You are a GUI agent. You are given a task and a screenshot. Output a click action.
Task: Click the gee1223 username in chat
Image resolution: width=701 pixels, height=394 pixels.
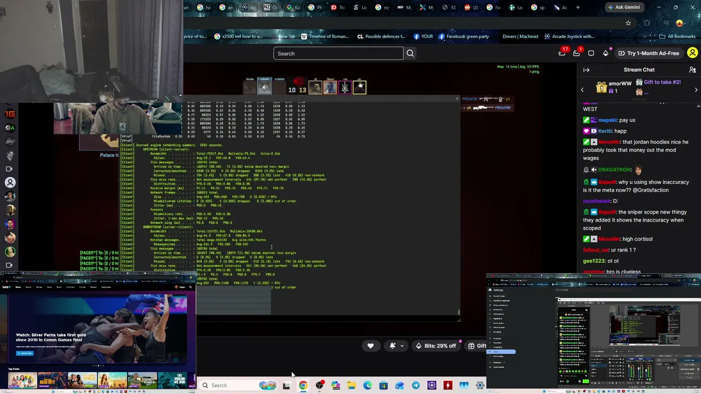[x=594, y=261]
